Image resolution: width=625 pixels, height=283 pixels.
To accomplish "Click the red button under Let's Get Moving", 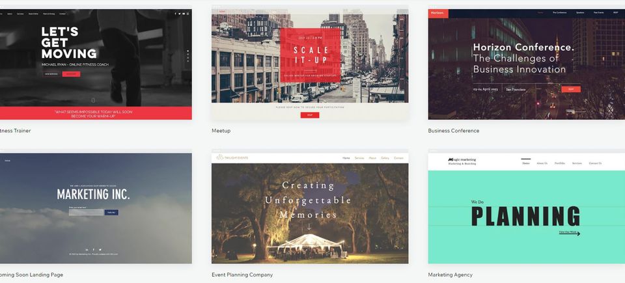I will click(x=71, y=74).
